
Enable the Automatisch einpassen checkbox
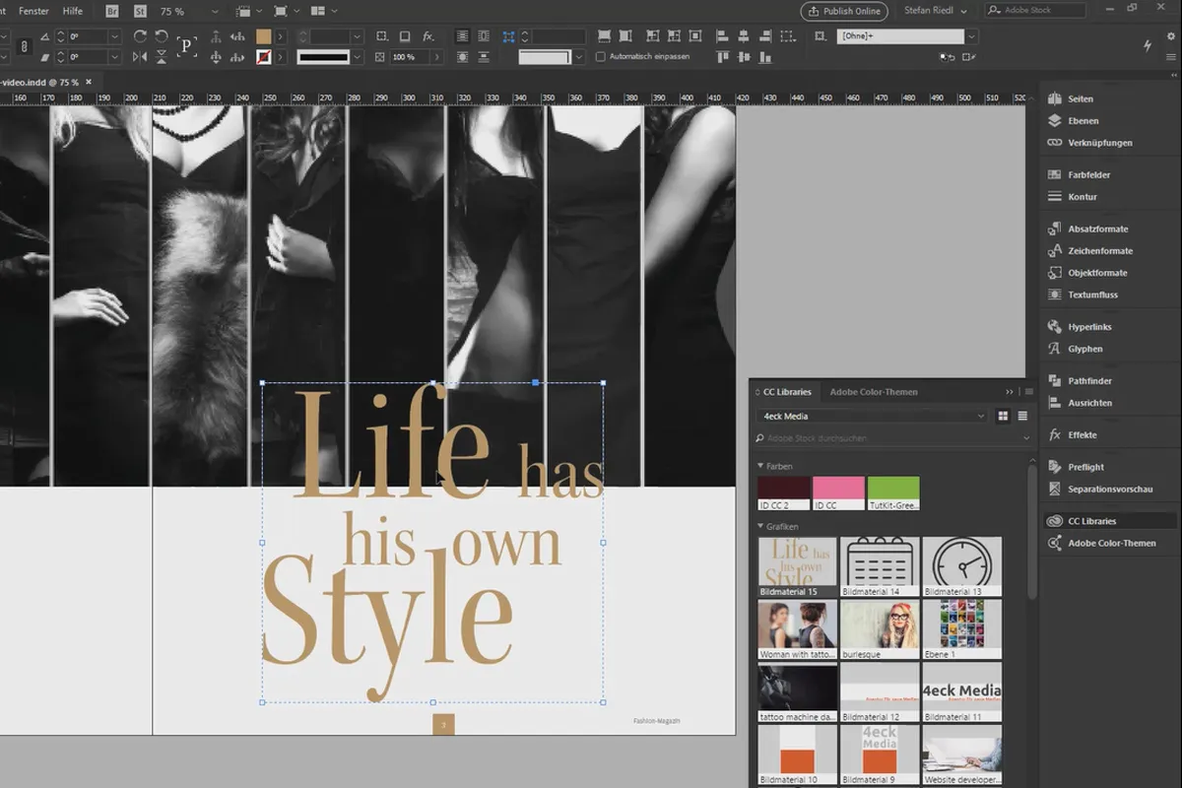[601, 57]
